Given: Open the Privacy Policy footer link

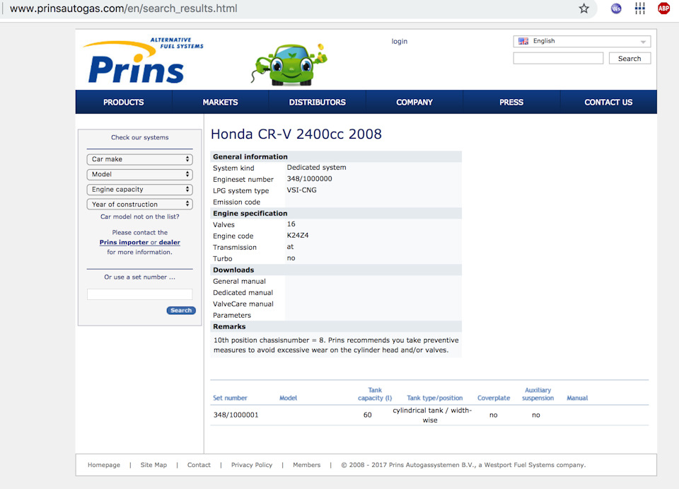Looking at the screenshot, I should [x=252, y=465].
